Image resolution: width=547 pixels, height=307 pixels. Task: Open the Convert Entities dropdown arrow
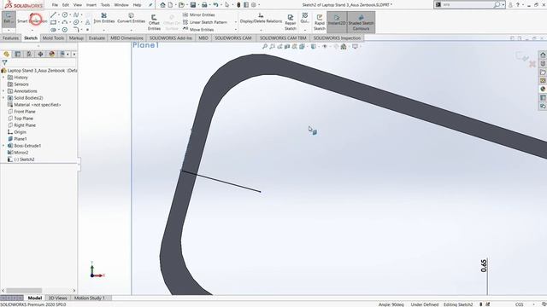[131, 30]
